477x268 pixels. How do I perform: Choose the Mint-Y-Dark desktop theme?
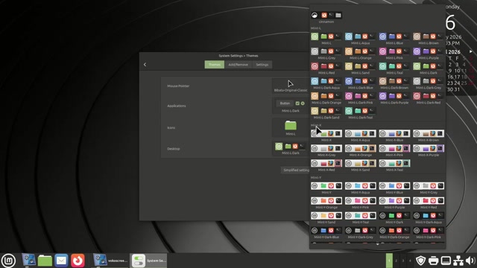pos(394,218)
